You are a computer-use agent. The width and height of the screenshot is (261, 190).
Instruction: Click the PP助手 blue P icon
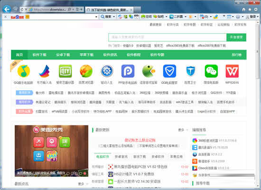(x=128, y=71)
